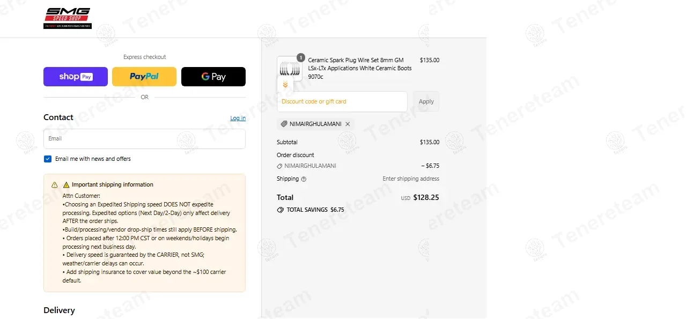The height and width of the screenshot is (319, 686).
Task: Click the Important shipping information heading
Action: point(113,184)
